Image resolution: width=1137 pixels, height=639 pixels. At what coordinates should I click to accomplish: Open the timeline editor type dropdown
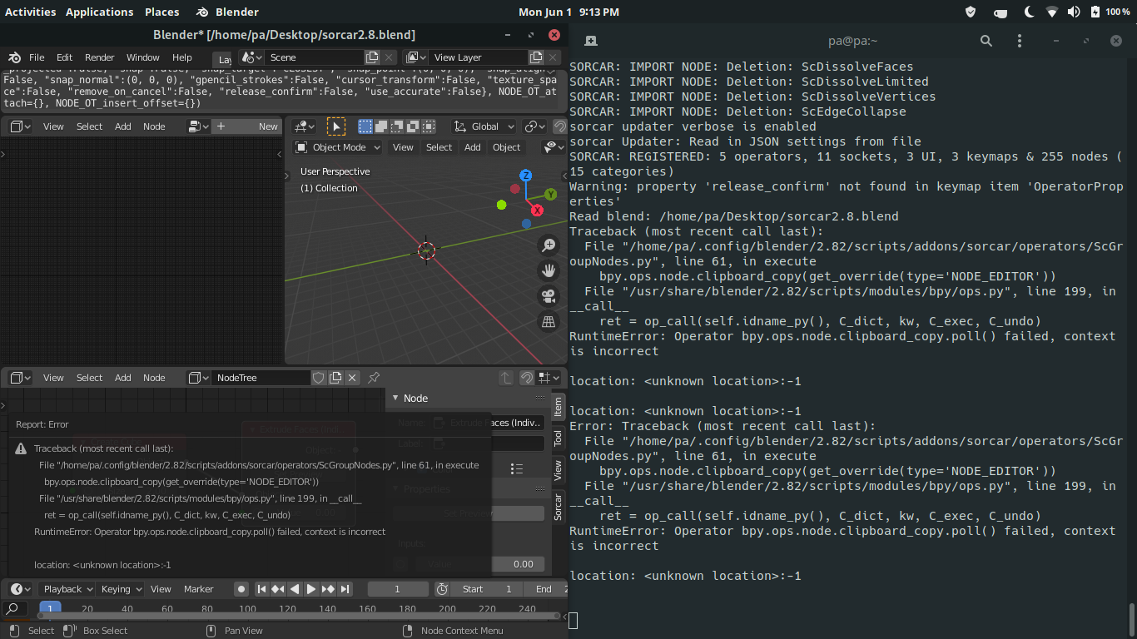click(21, 589)
